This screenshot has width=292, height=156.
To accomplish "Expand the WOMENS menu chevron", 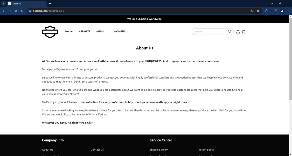I will [x=128, y=32].
